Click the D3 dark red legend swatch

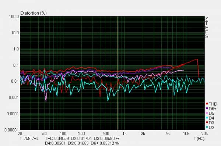pos(207,122)
